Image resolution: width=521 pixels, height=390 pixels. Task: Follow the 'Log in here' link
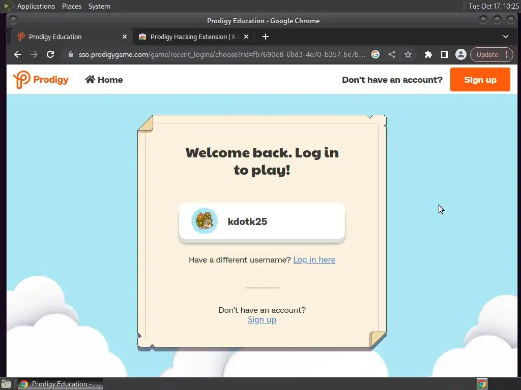tap(314, 259)
